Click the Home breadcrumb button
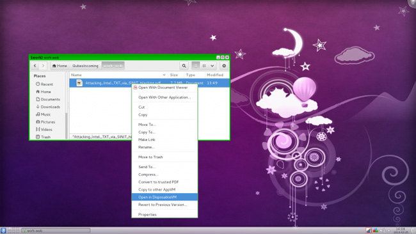The image size is (416, 234). pos(60,66)
